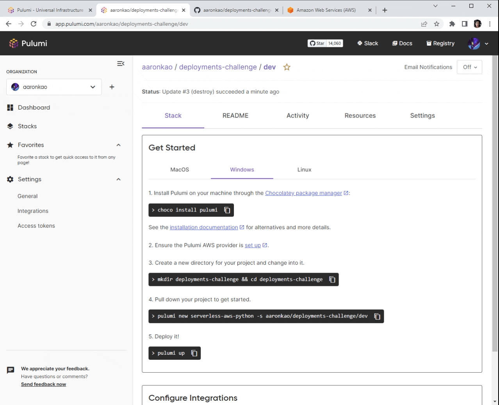Close the Pulumi - Universal Infrastructure tab
This screenshot has width=499, height=405.
click(x=90, y=10)
